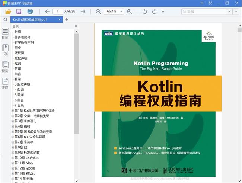242x183 pixels.
Task: Click the 查找 search field
Action: (x=204, y=12)
